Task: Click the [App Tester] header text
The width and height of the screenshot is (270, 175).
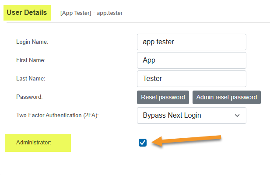Action: pyautogui.click(x=76, y=13)
